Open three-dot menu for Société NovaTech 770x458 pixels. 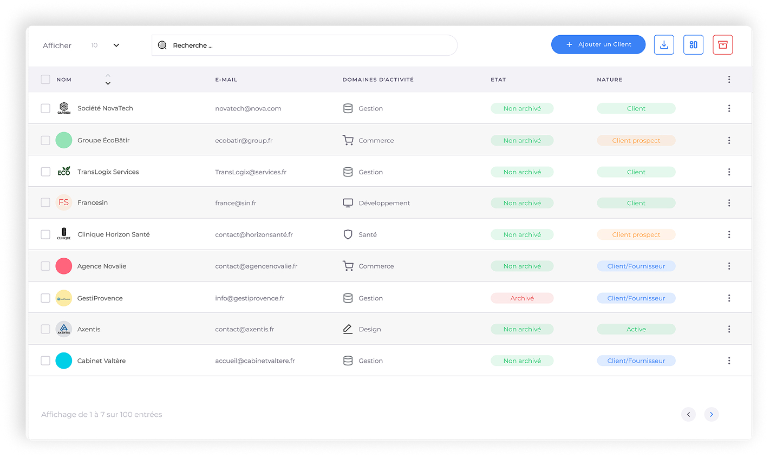(x=729, y=108)
